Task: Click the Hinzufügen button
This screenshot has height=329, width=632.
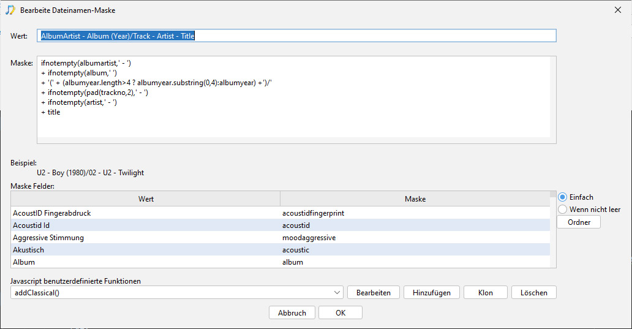Action: click(x=431, y=293)
